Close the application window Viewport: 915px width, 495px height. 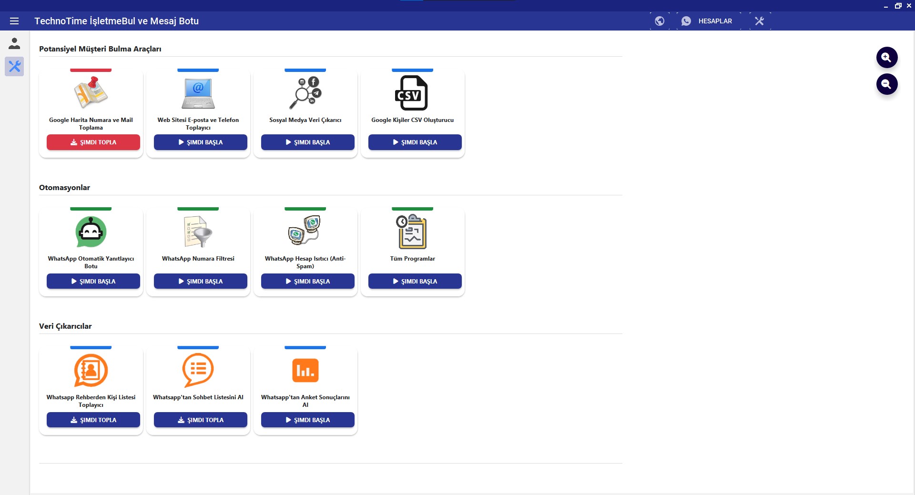tap(909, 6)
